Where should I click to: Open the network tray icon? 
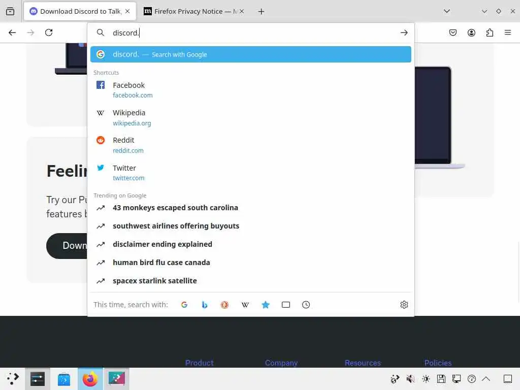click(457, 379)
